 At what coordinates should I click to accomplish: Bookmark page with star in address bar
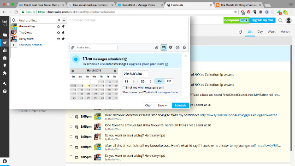(236, 12)
